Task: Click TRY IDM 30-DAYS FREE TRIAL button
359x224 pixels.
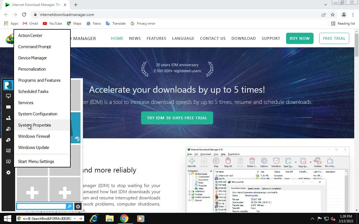Action: point(177,118)
